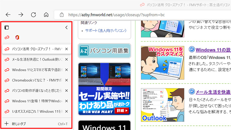Reload the page with Refresh icon
This screenshot has height=130, width=231.
[34, 14]
